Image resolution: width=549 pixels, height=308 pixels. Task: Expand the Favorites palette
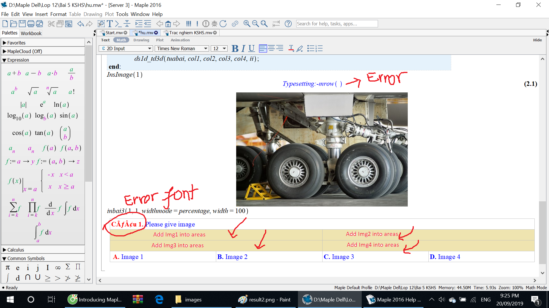click(x=43, y=43)
